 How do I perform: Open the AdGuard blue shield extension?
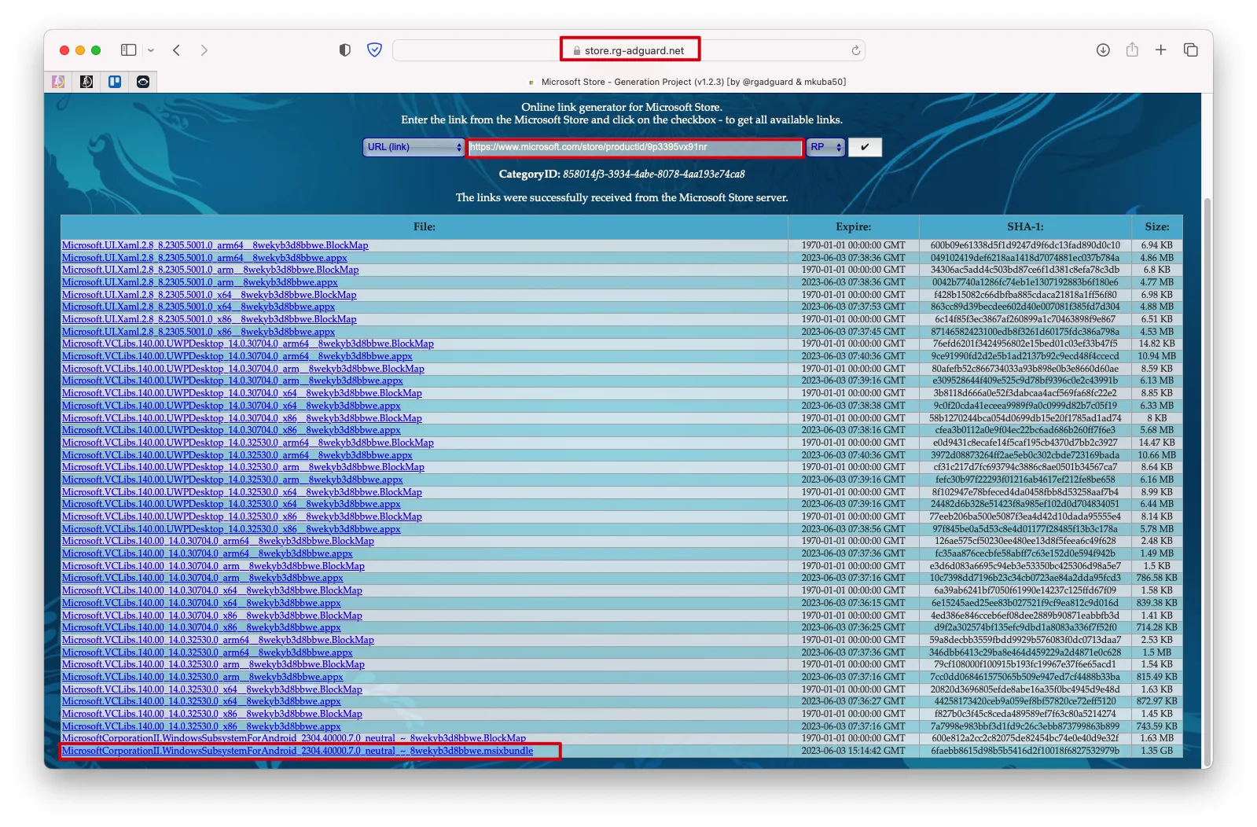pyautogui.click(x=375, y=50)
